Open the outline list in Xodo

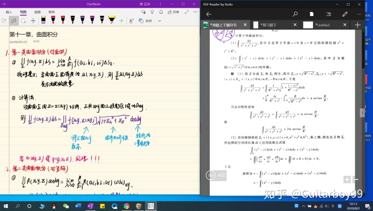pyautogui.click(x=328, y=14)
